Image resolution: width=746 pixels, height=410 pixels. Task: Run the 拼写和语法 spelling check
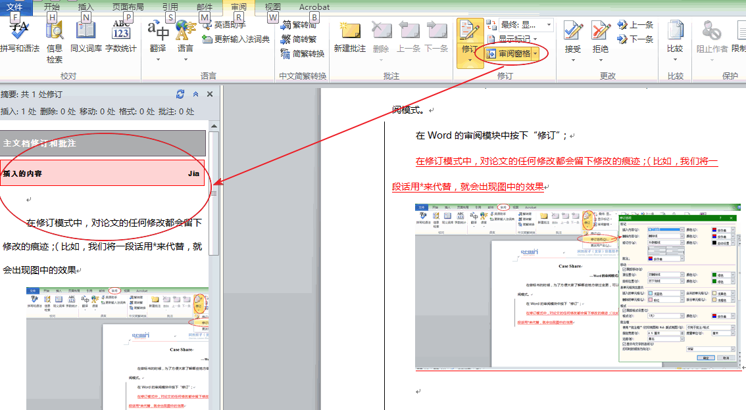[20, 35]
